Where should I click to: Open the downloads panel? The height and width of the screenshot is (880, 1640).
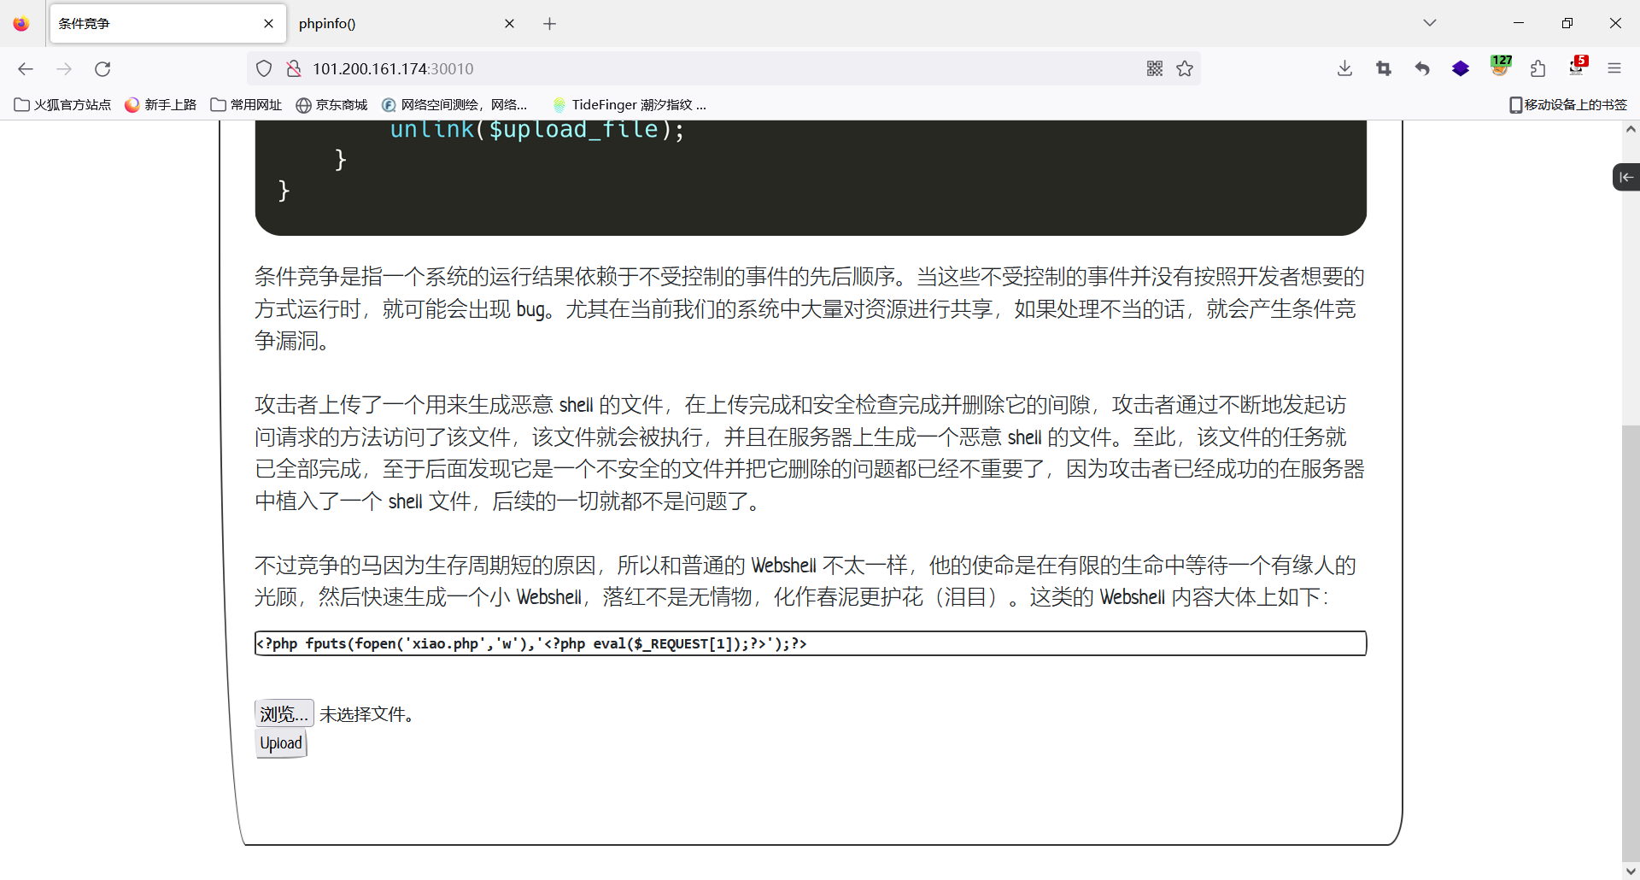click(1344, 68)
